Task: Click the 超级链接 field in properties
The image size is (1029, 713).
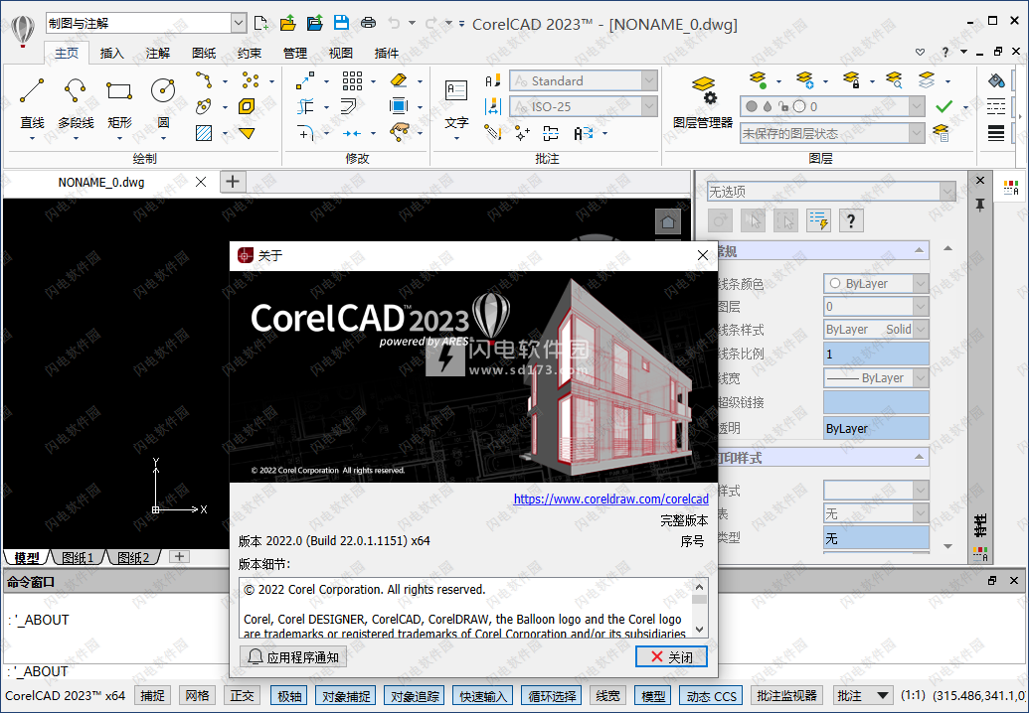Action: [876, 402]
